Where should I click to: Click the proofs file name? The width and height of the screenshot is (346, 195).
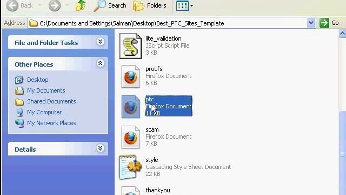pos(154,69)
